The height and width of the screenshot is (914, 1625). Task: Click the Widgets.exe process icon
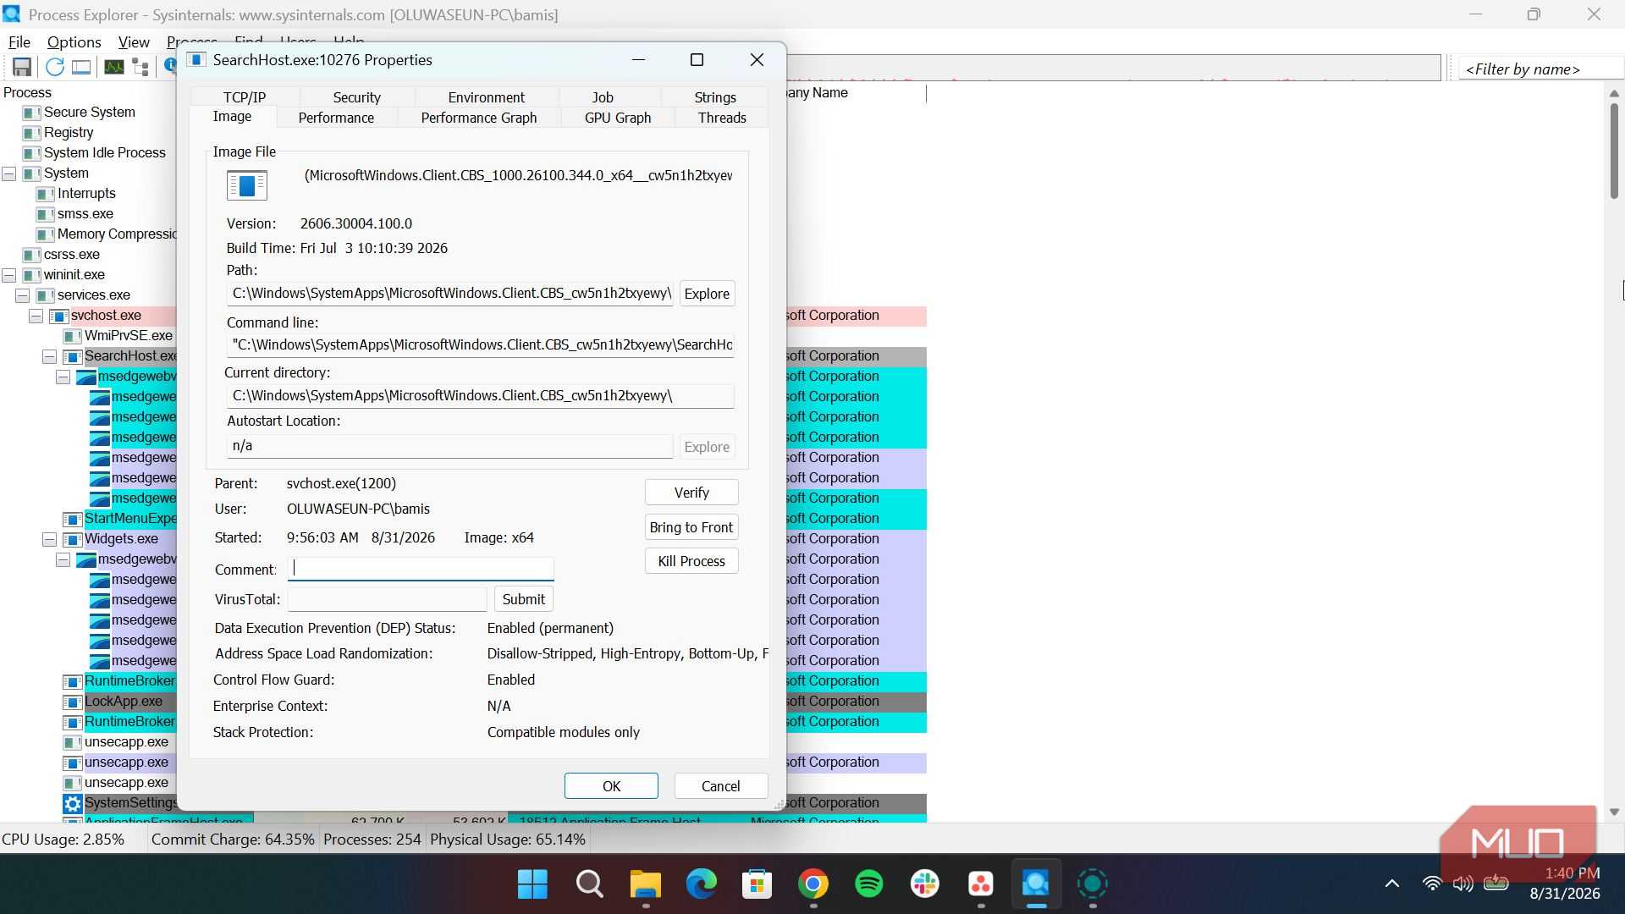73,539
